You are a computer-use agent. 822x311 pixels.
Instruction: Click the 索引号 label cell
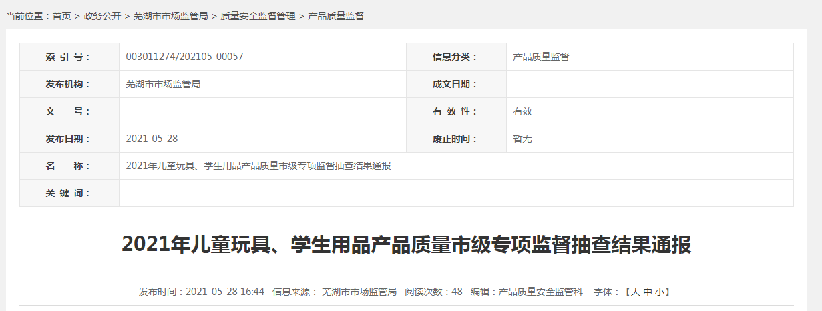tap(69, 57)
